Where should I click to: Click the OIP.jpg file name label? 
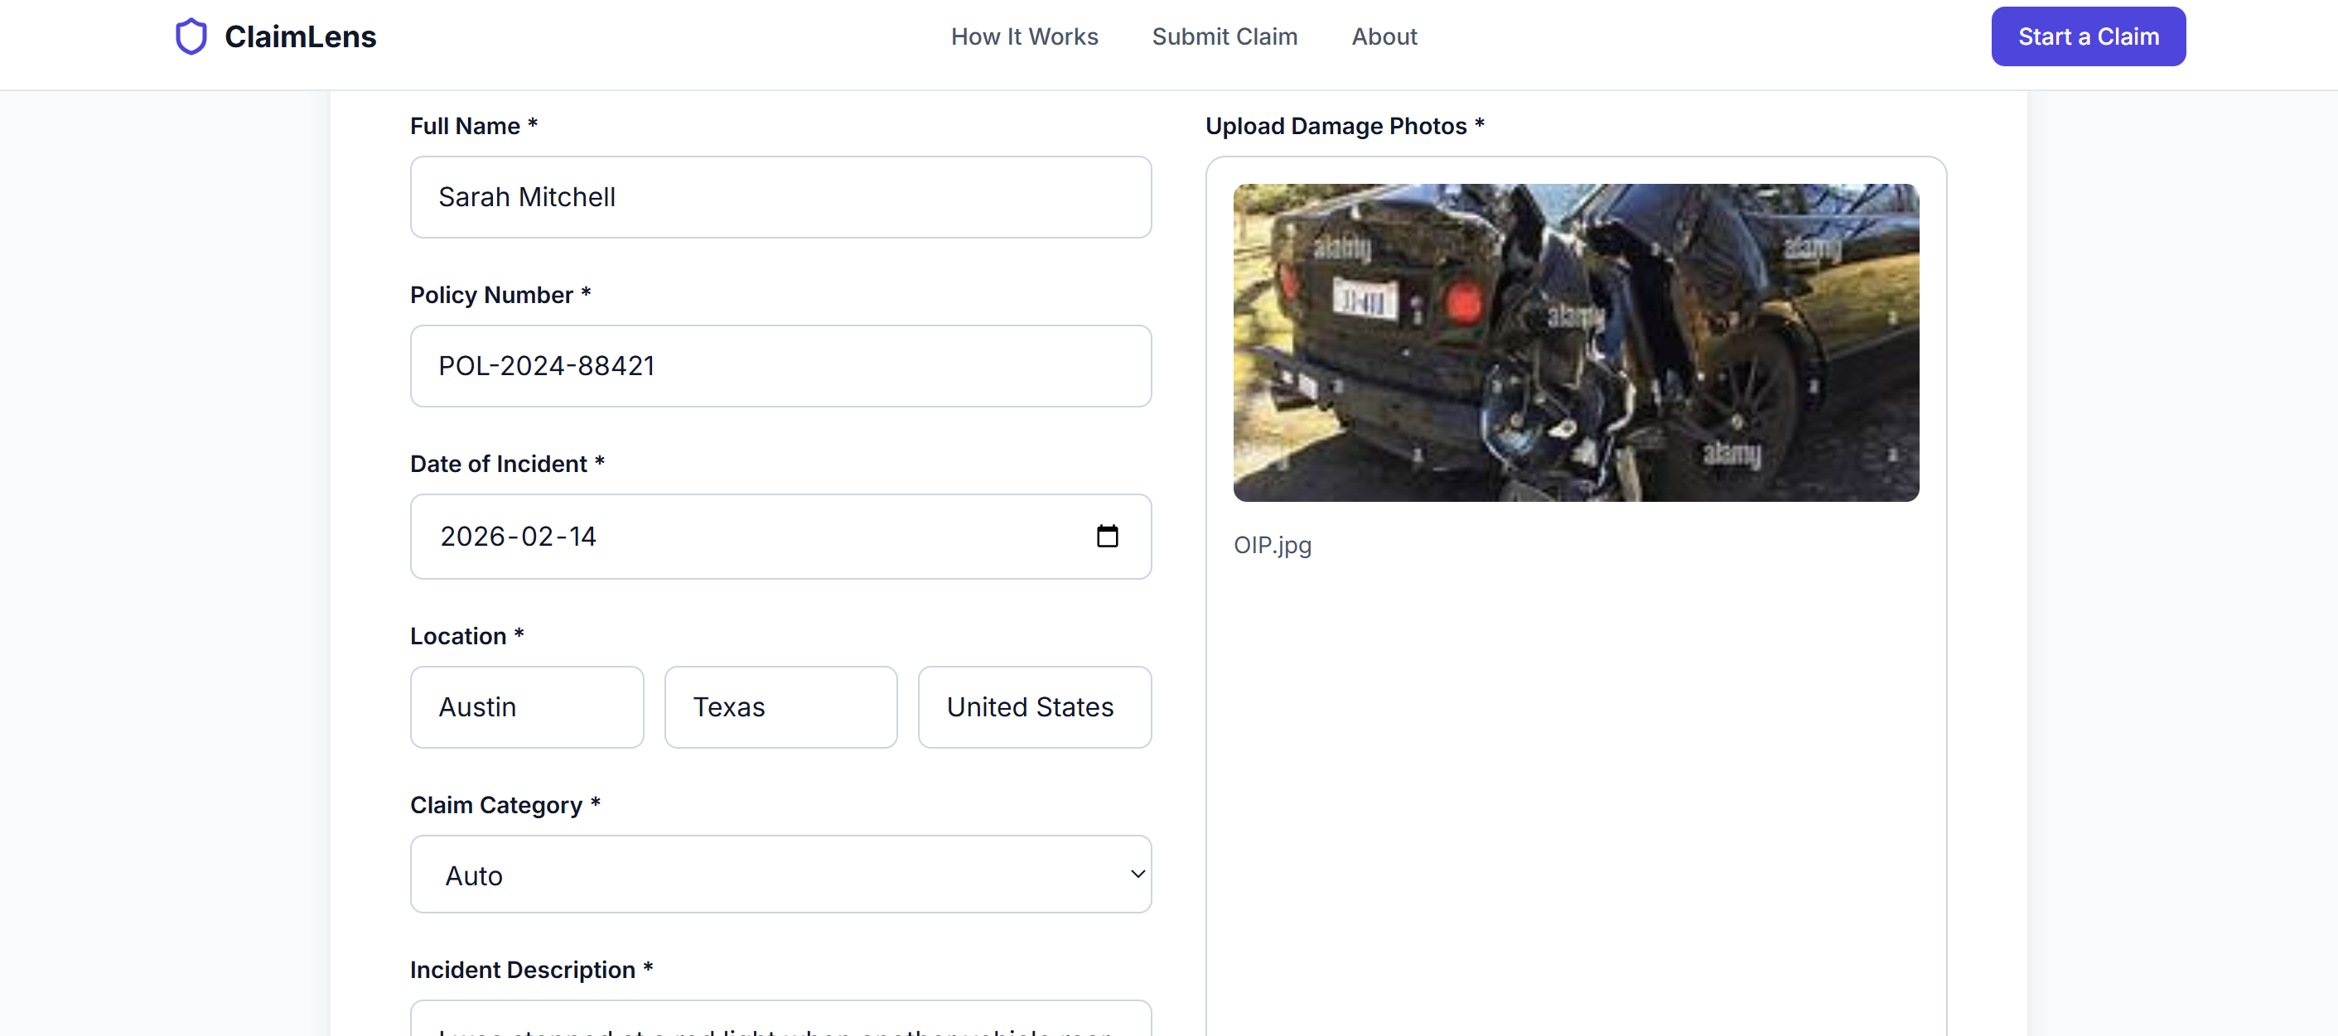pos(1272,545)
